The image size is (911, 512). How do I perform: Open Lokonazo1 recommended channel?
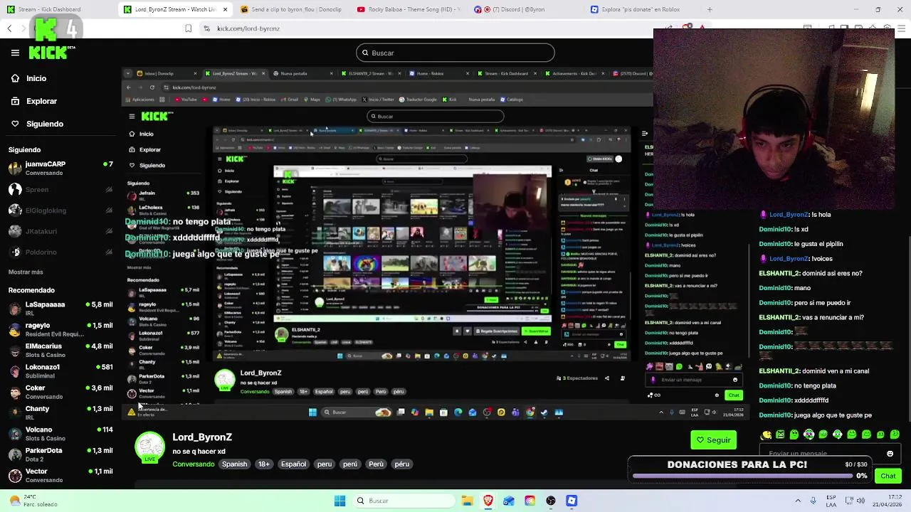pos(60,370)
